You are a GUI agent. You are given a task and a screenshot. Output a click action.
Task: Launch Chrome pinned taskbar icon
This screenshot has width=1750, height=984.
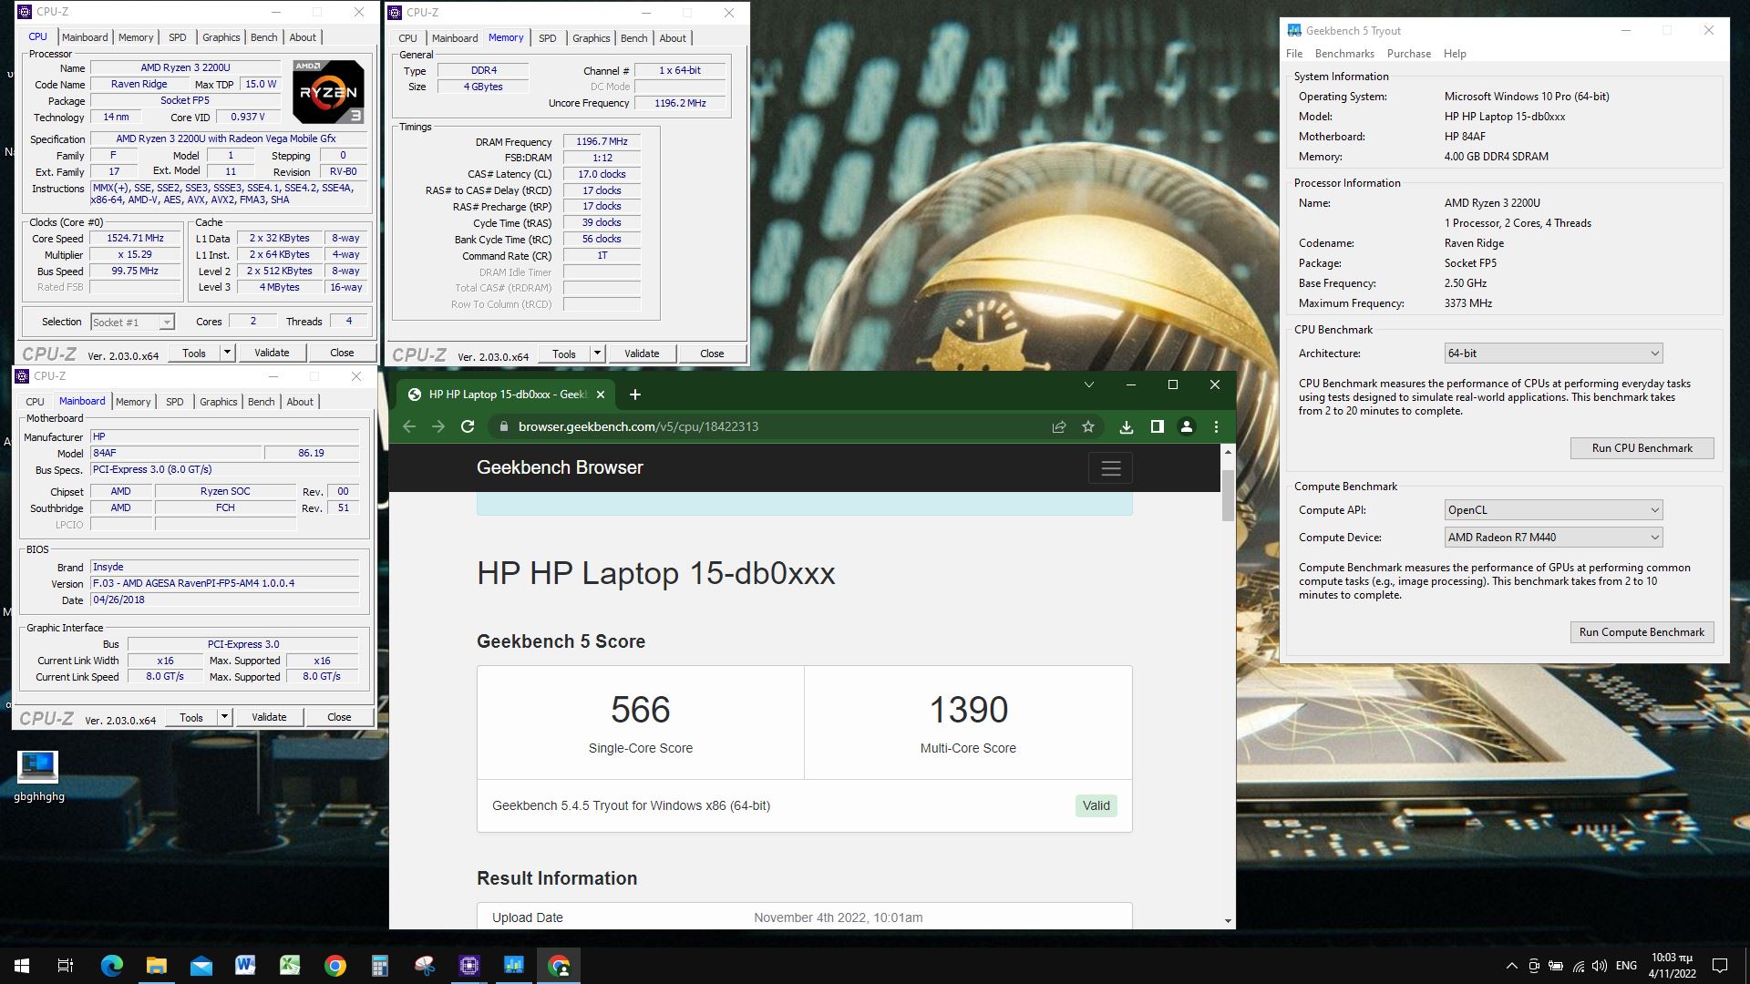(x=335, y=966)
